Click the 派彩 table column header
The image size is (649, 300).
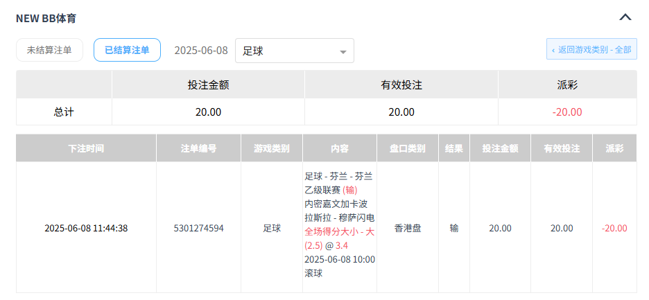[x=614, y=148]
